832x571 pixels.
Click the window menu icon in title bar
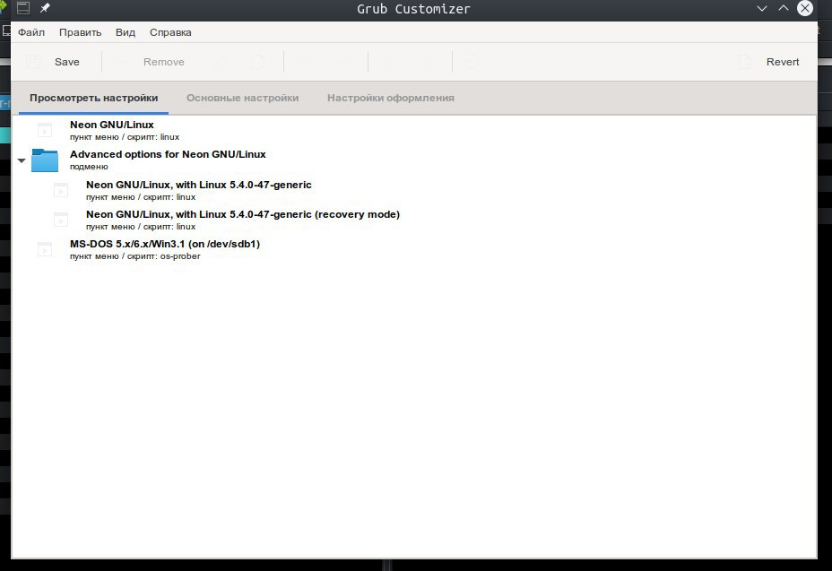(x=23, y=8)
